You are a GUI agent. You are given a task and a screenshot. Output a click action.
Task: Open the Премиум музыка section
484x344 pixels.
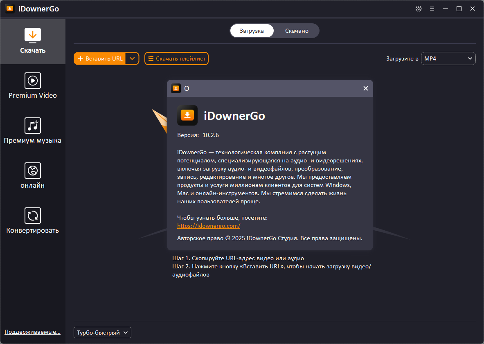coord(33,131)
